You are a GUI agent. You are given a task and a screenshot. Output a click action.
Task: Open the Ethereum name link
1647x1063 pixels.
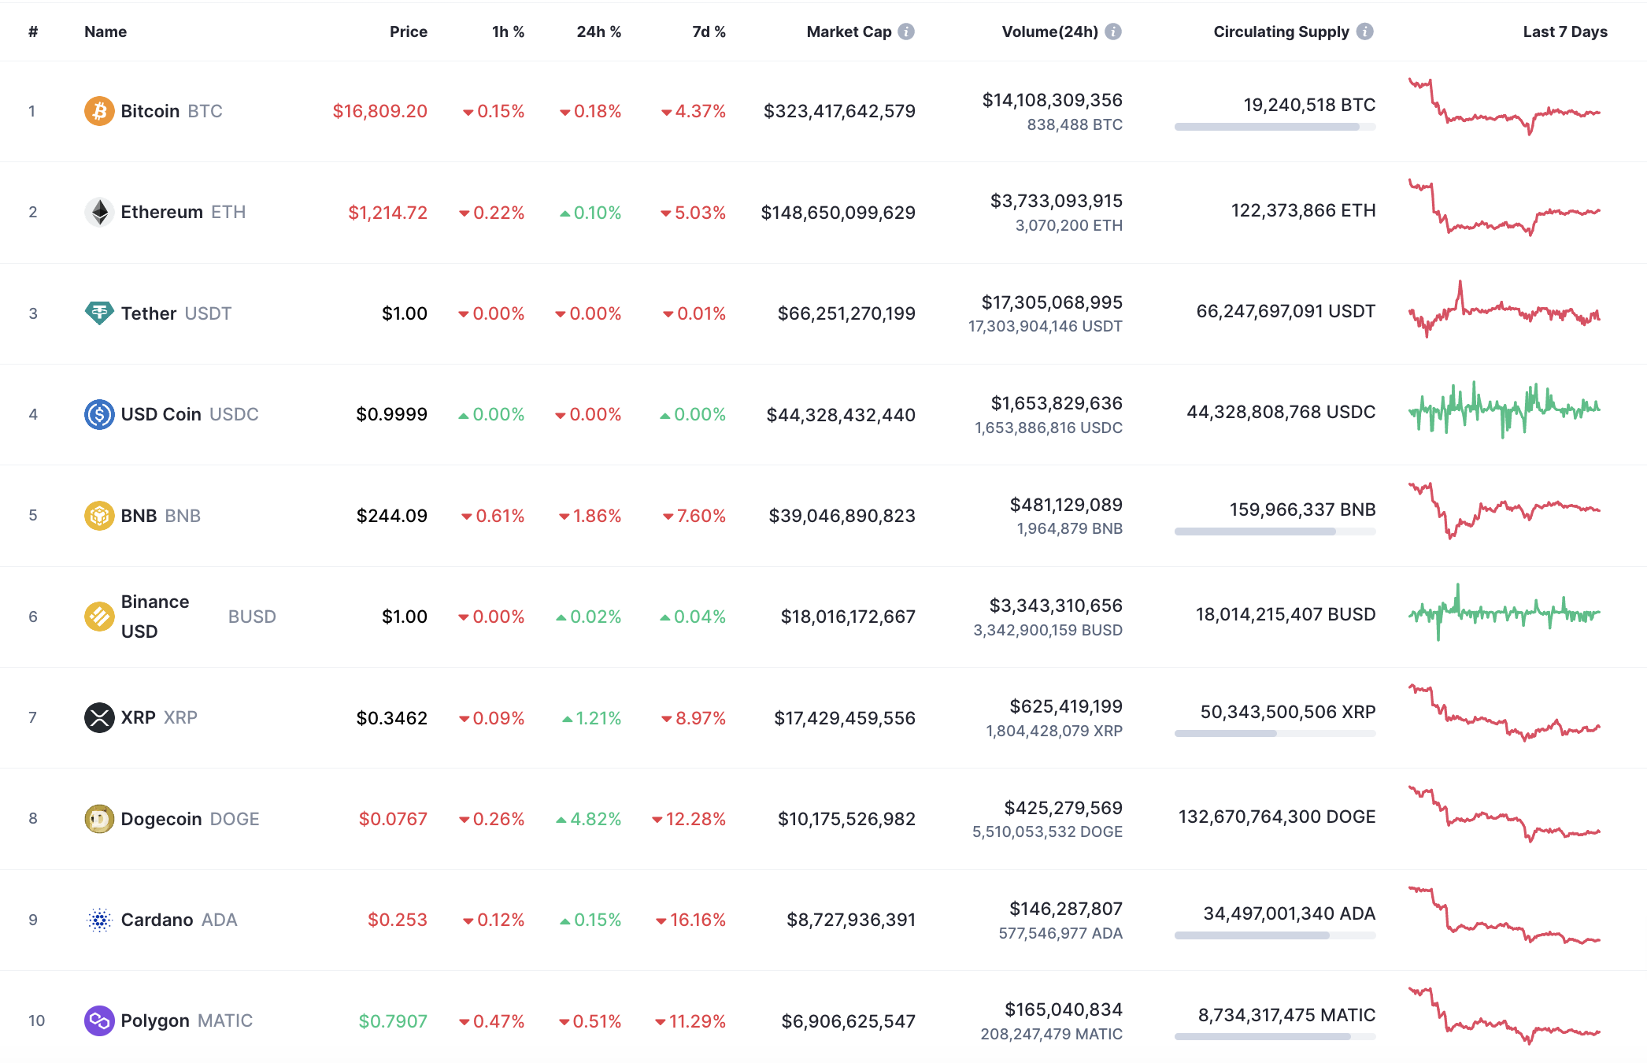pyautogui.click(x=161, y=212)
